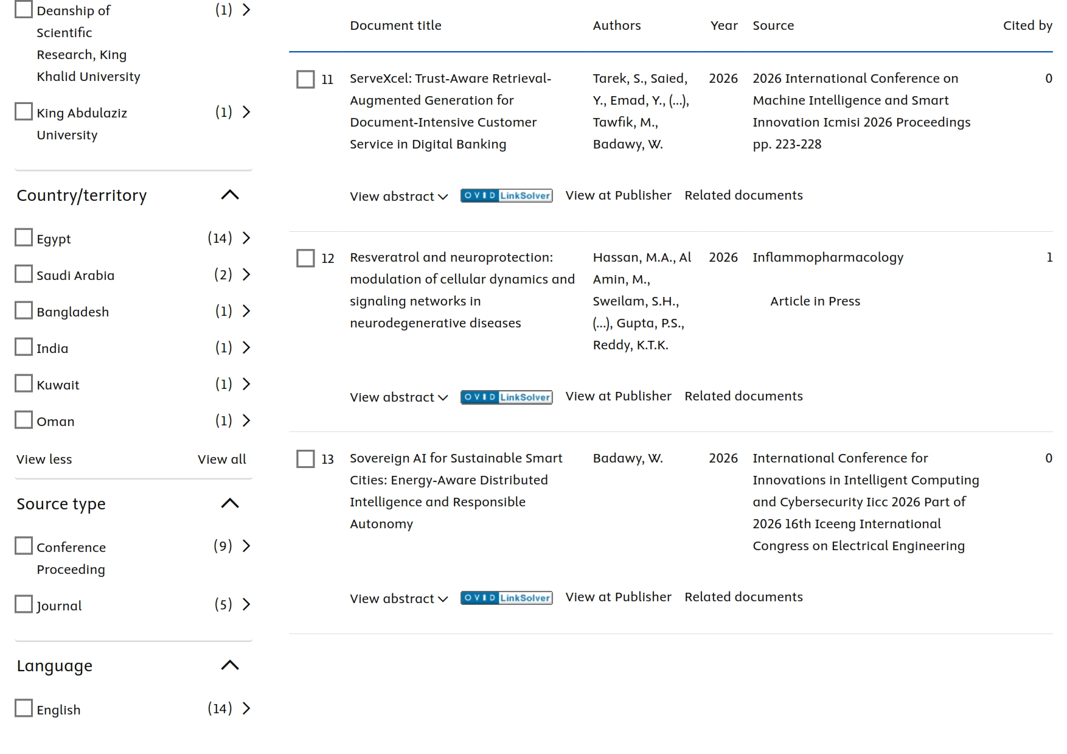Click the arrow next to Egypt filter
Screen dimensions: 1067x754
[246, 238]
